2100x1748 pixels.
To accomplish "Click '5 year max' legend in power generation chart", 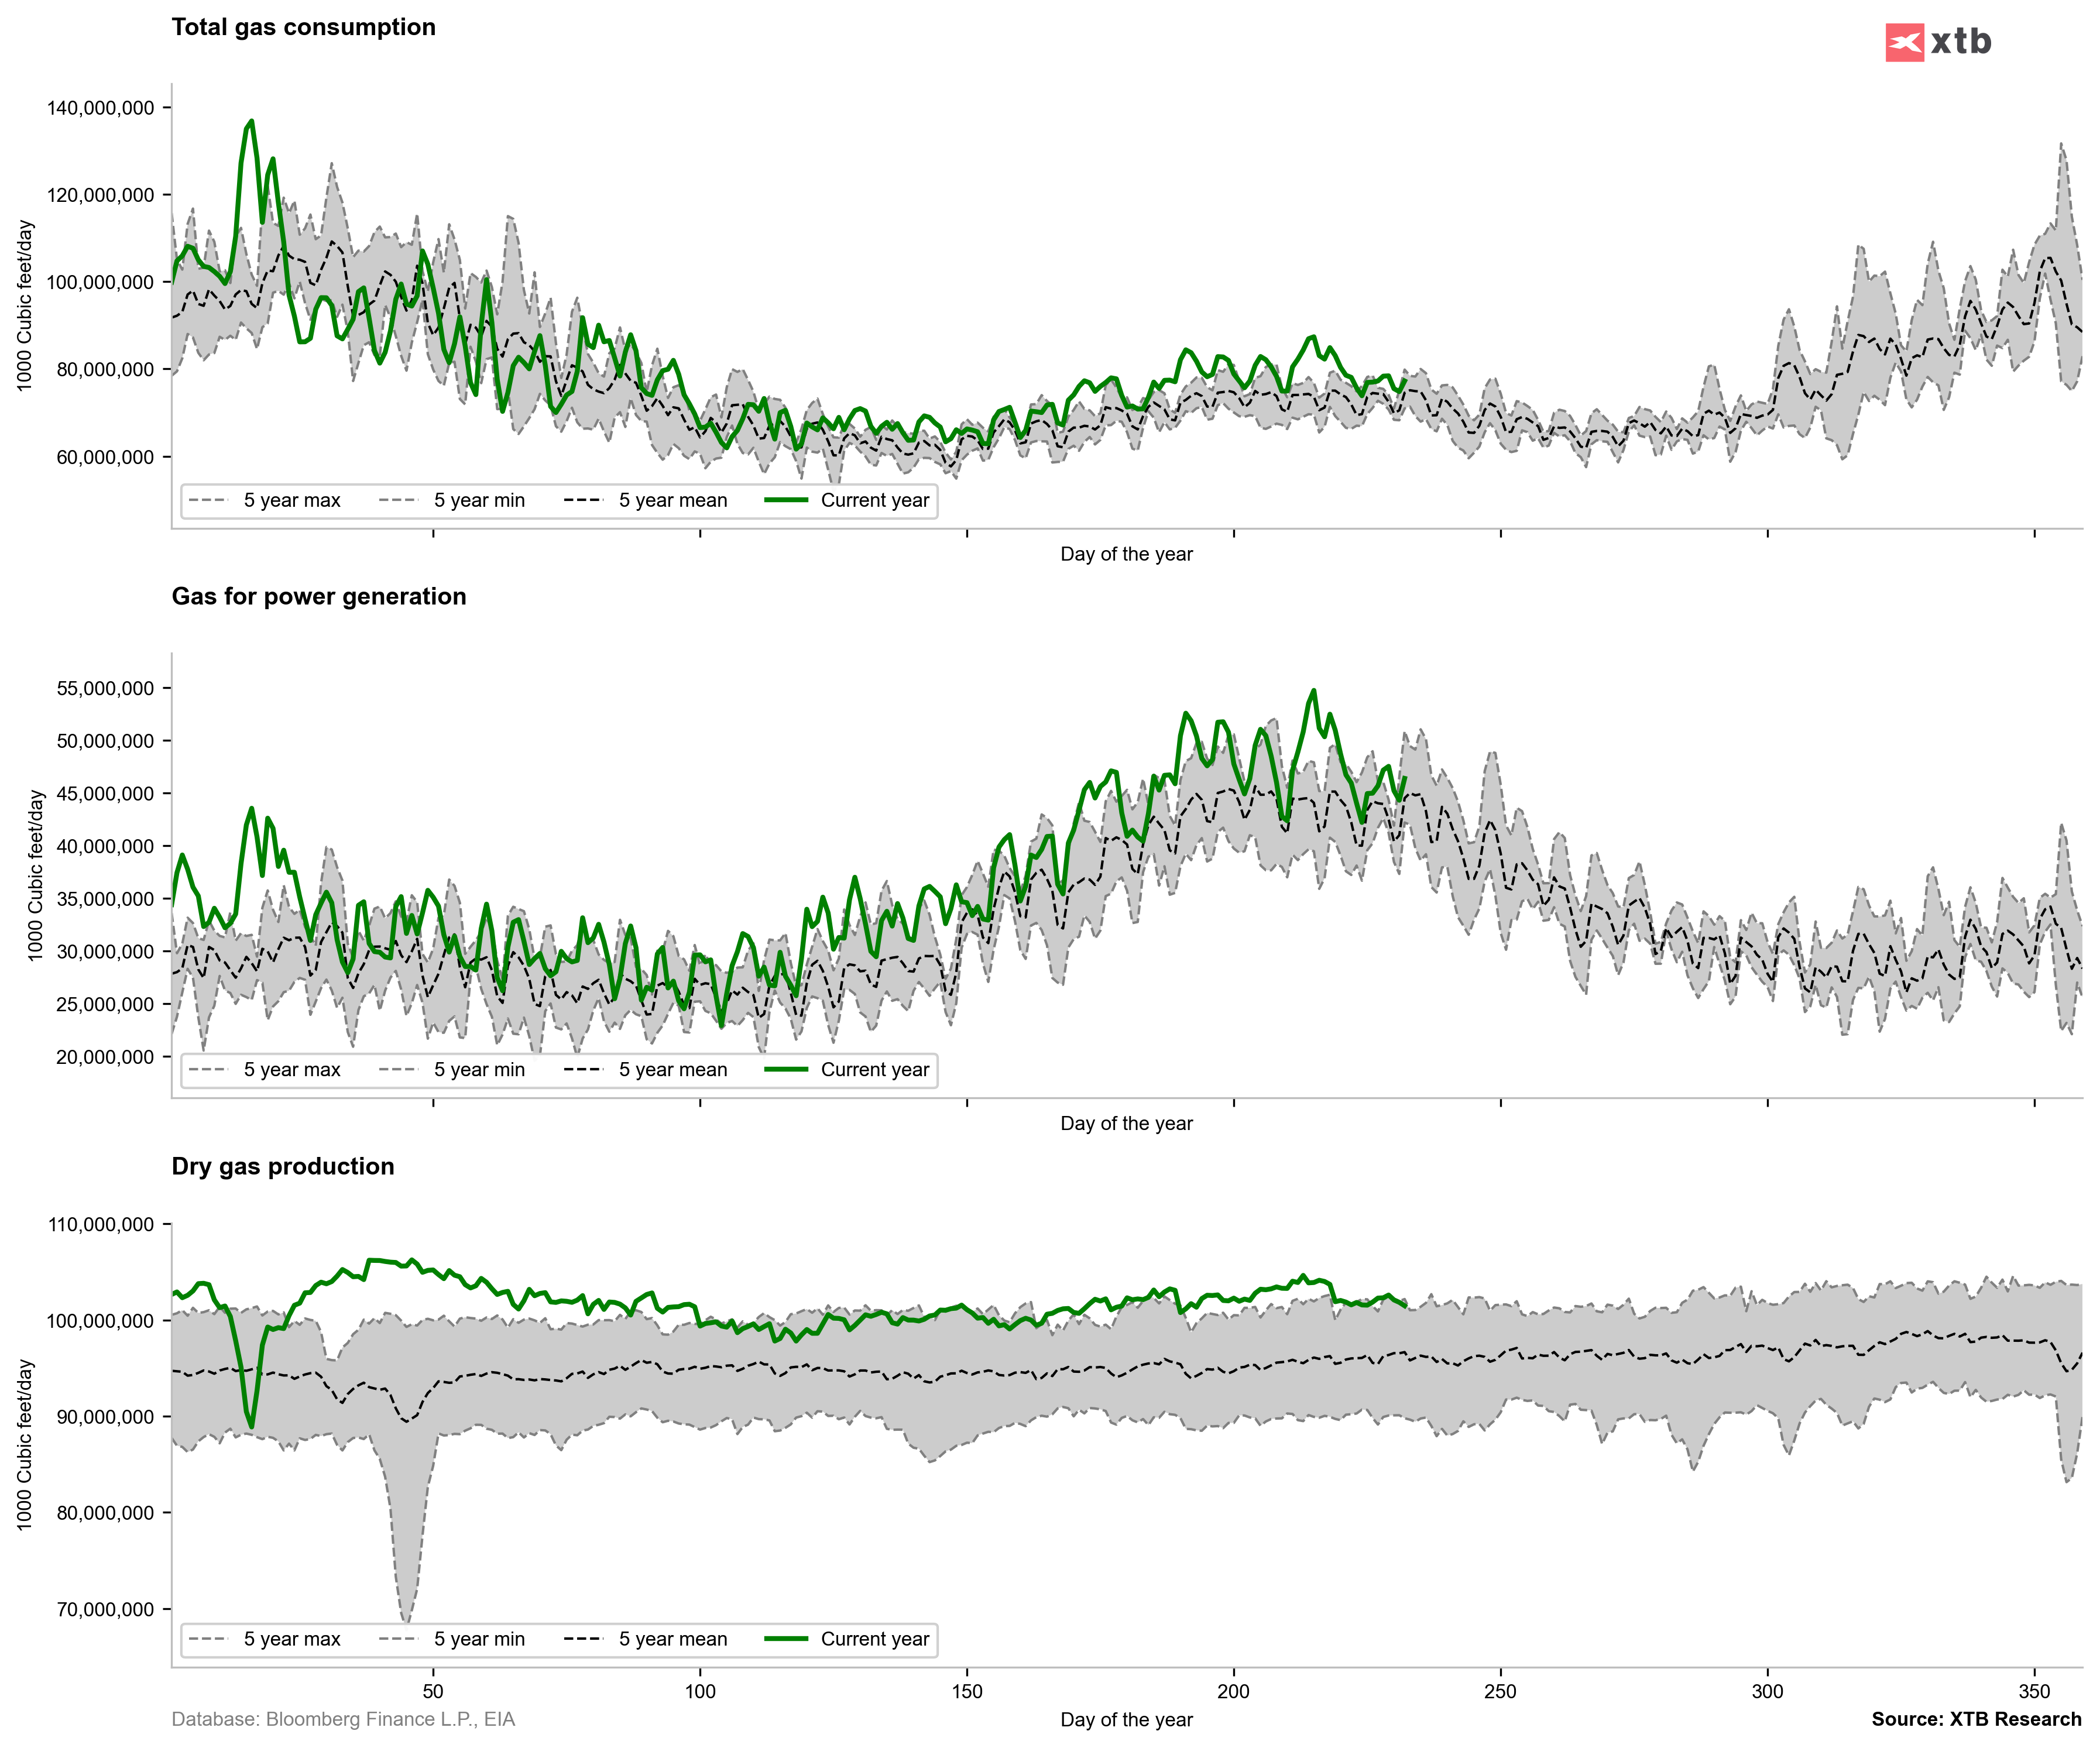I will pyautogui.click(x=291, y=1069).
